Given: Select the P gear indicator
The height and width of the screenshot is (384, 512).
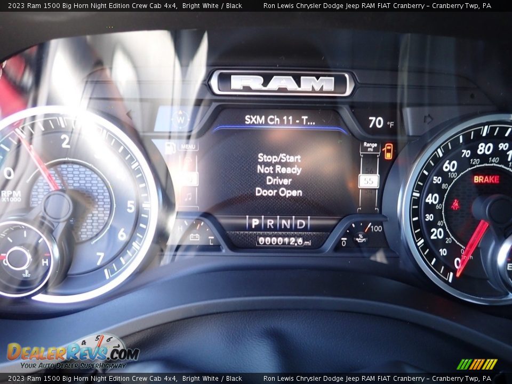Looking at the screenshot, I should tap(255, 223).
